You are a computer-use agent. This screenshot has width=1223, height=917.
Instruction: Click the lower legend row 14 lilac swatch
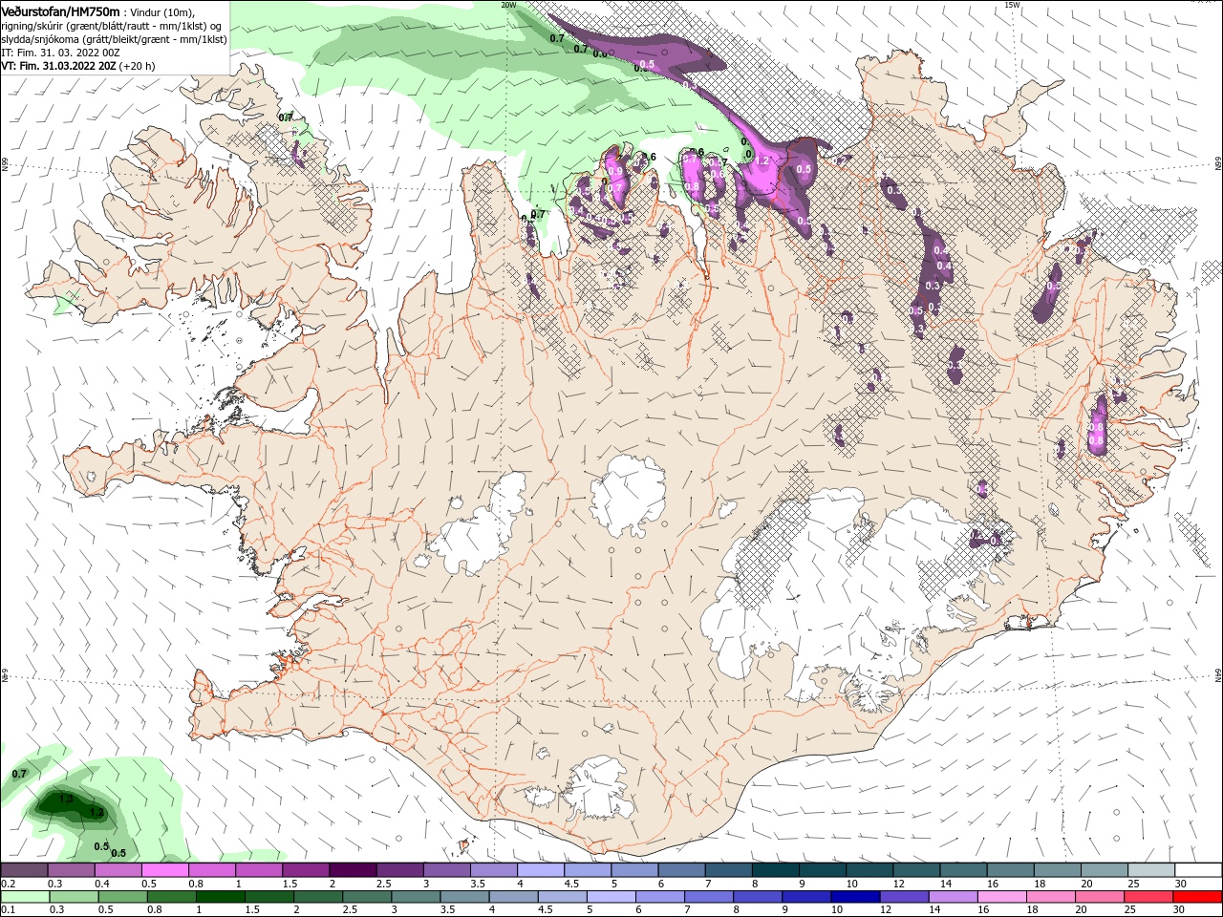point(952,897)
